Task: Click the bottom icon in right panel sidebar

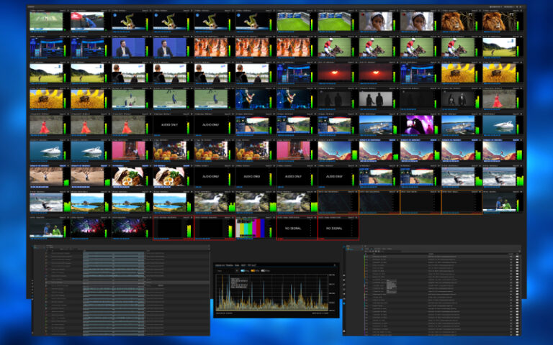Action: pyautogui.click(x=344, y=331)
